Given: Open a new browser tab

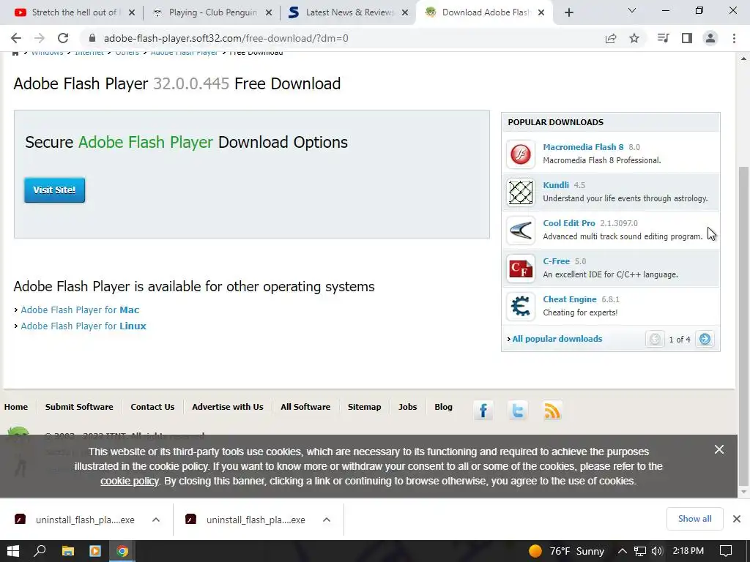Looking at the screenshot, I should pyautogui.click(x=568, y=12).
